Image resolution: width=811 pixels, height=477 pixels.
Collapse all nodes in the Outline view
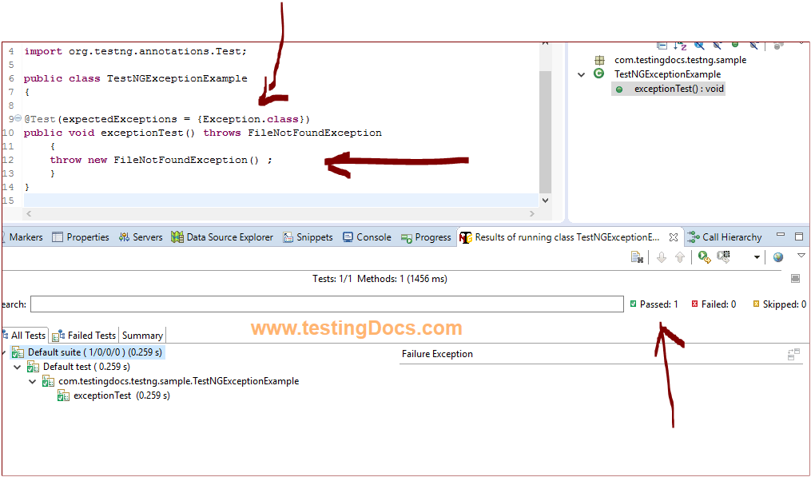662,46
